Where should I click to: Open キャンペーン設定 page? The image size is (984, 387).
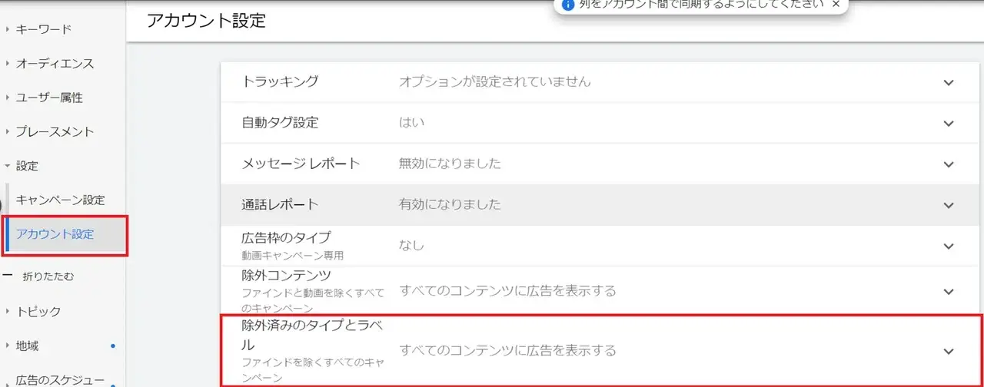[60, 200]
